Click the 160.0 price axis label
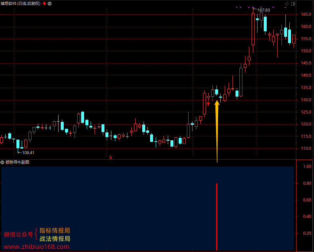Viewport: 314px width, 252px height. point(306,27)
